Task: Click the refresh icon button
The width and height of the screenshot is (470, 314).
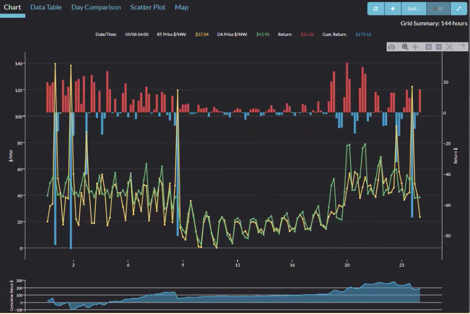Action: [376, 9]
